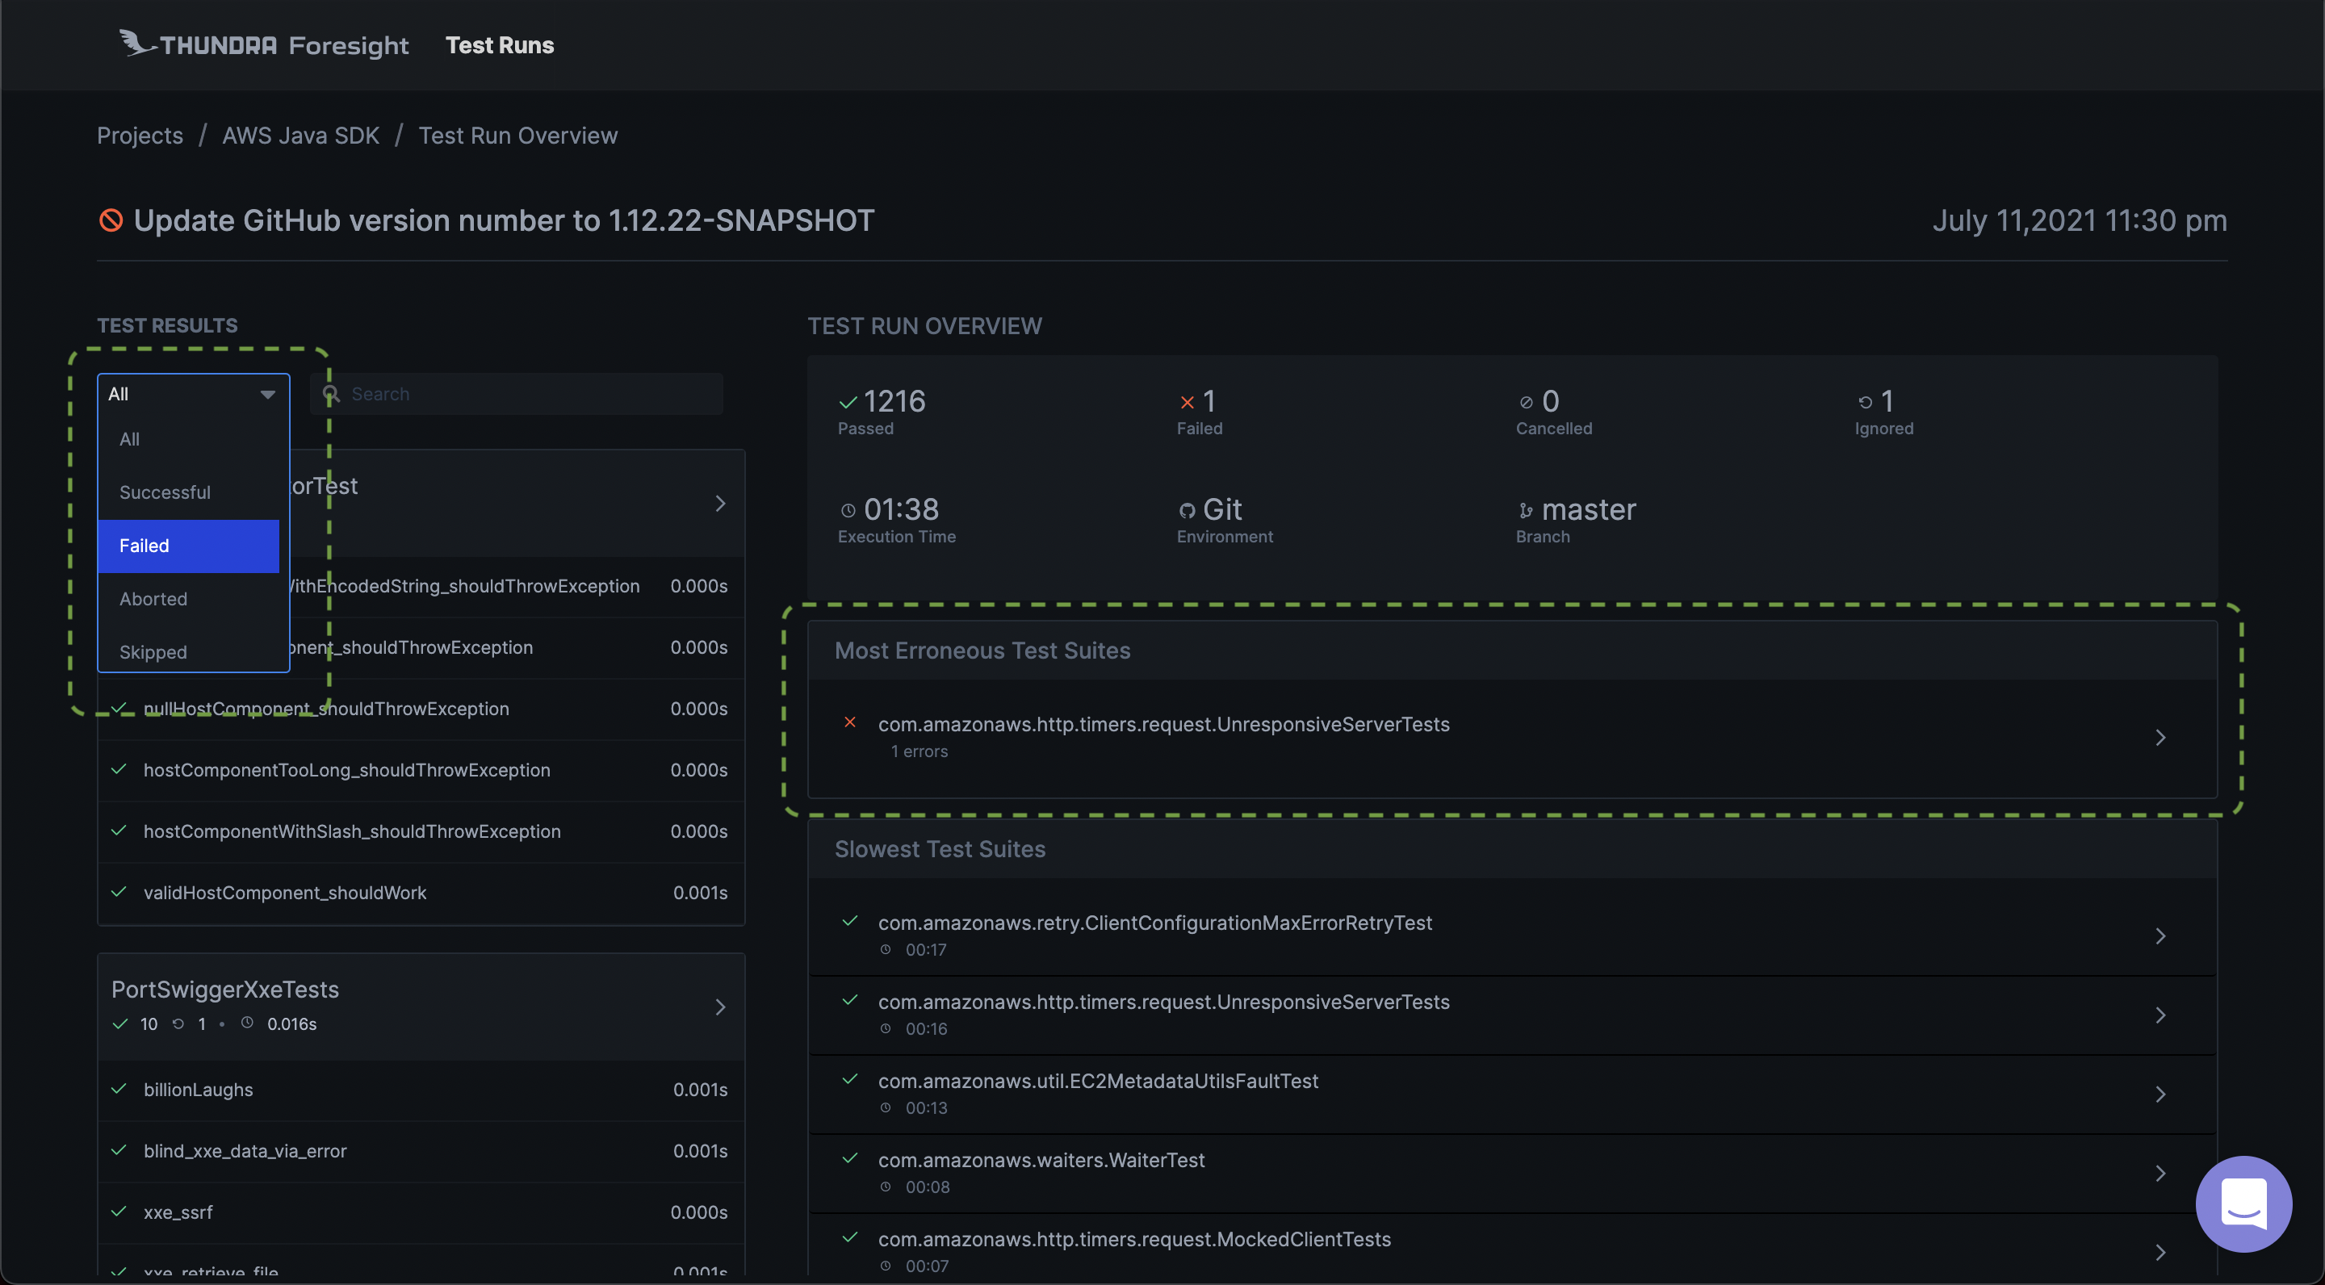This screenshot has height=1285, width=2325.
Task: Click checkmark icon of ClientConfigurationMaxErrorRetryTest
Action: 849,921
